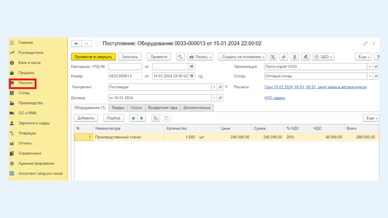Open attached files paperclip icon
388x218 pixels.
click(x=284, y=57)
